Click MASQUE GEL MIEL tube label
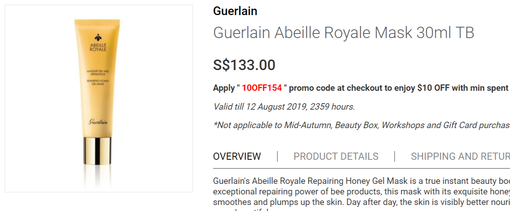 coord(98,72)
